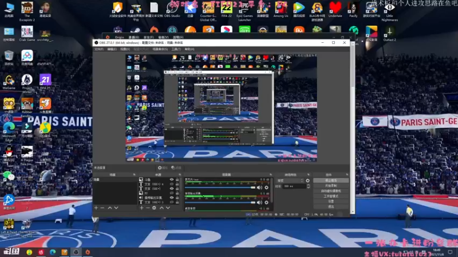Open source properties gear below the sources list
Viewport: 458px width, 257px height.
[154, 208]
